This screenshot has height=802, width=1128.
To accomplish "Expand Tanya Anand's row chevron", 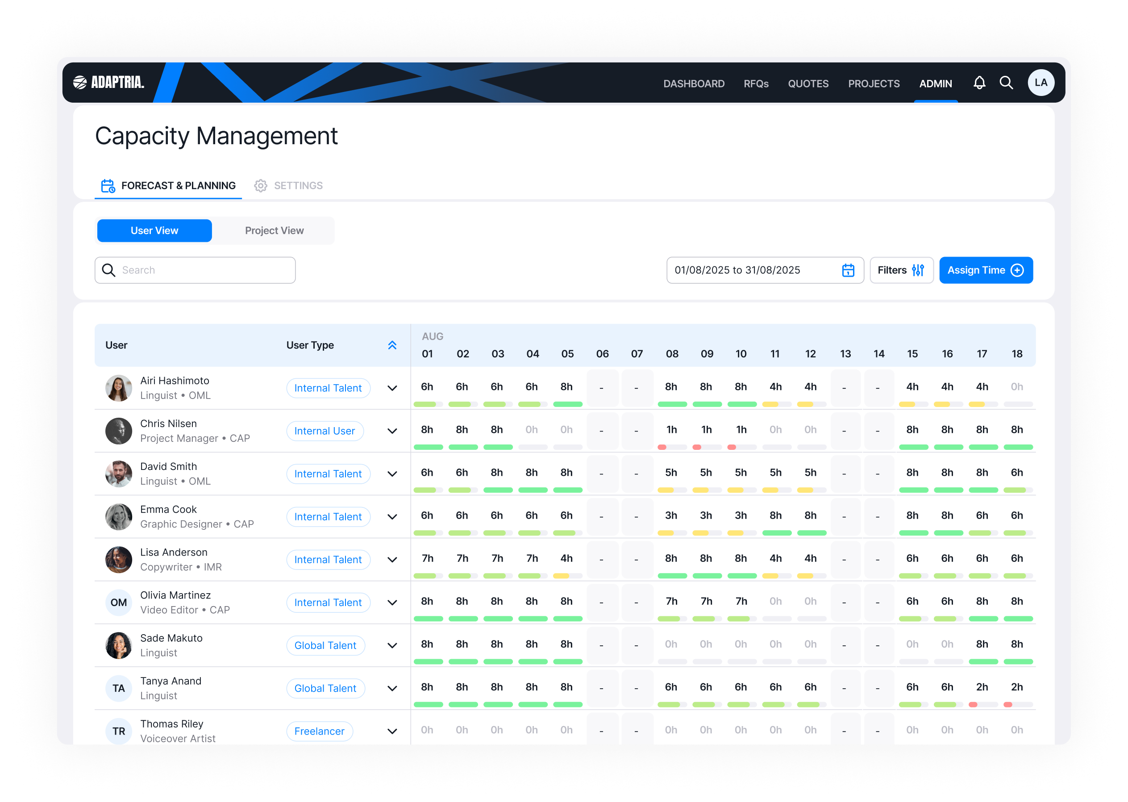I will [392, 688].
